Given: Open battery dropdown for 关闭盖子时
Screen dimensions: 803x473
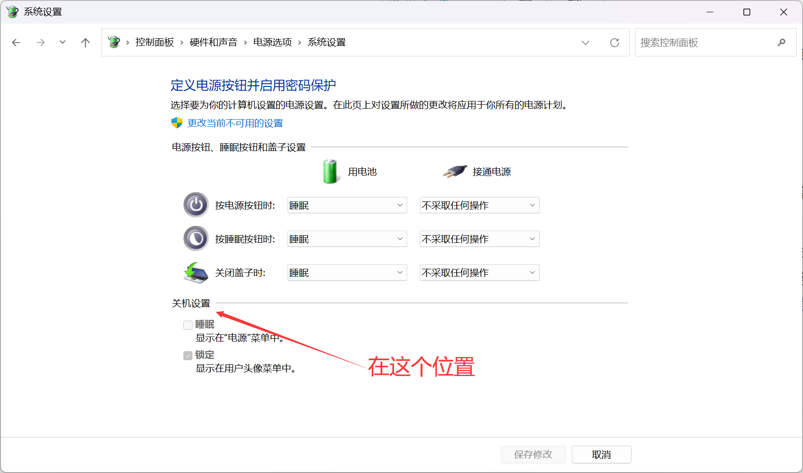Looking at the screenshot, I should 347,273.
